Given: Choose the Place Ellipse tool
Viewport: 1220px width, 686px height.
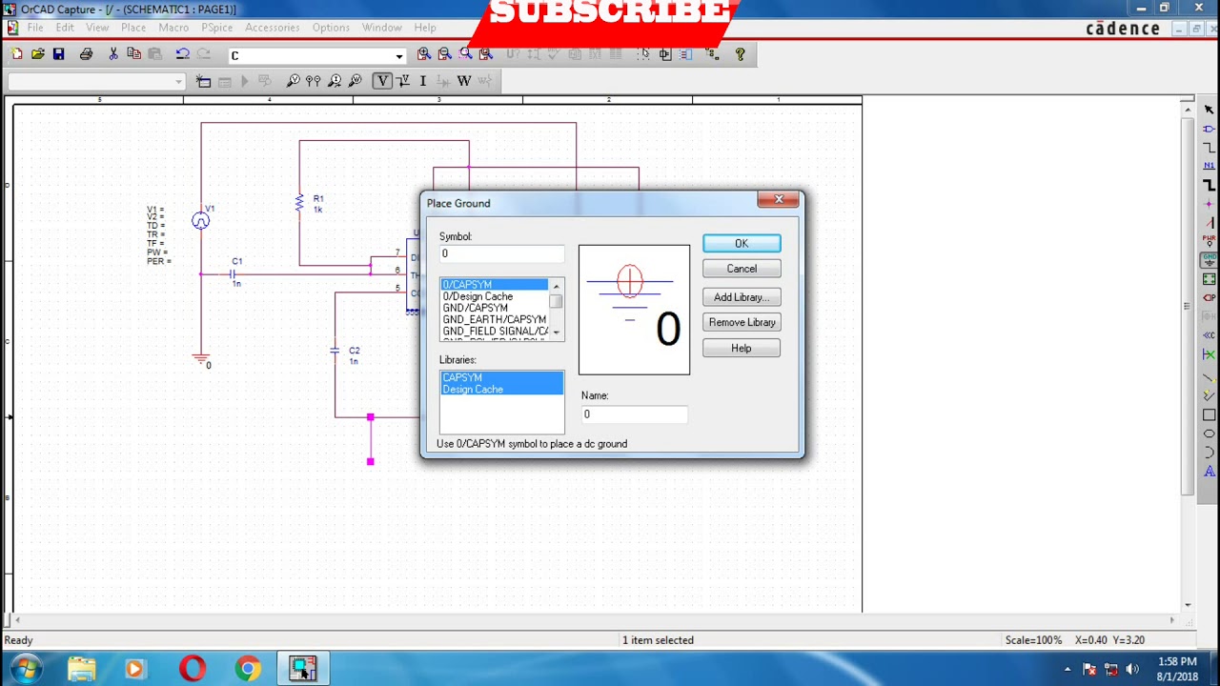Looking at the screenshot, I should tap(1209, 434).
